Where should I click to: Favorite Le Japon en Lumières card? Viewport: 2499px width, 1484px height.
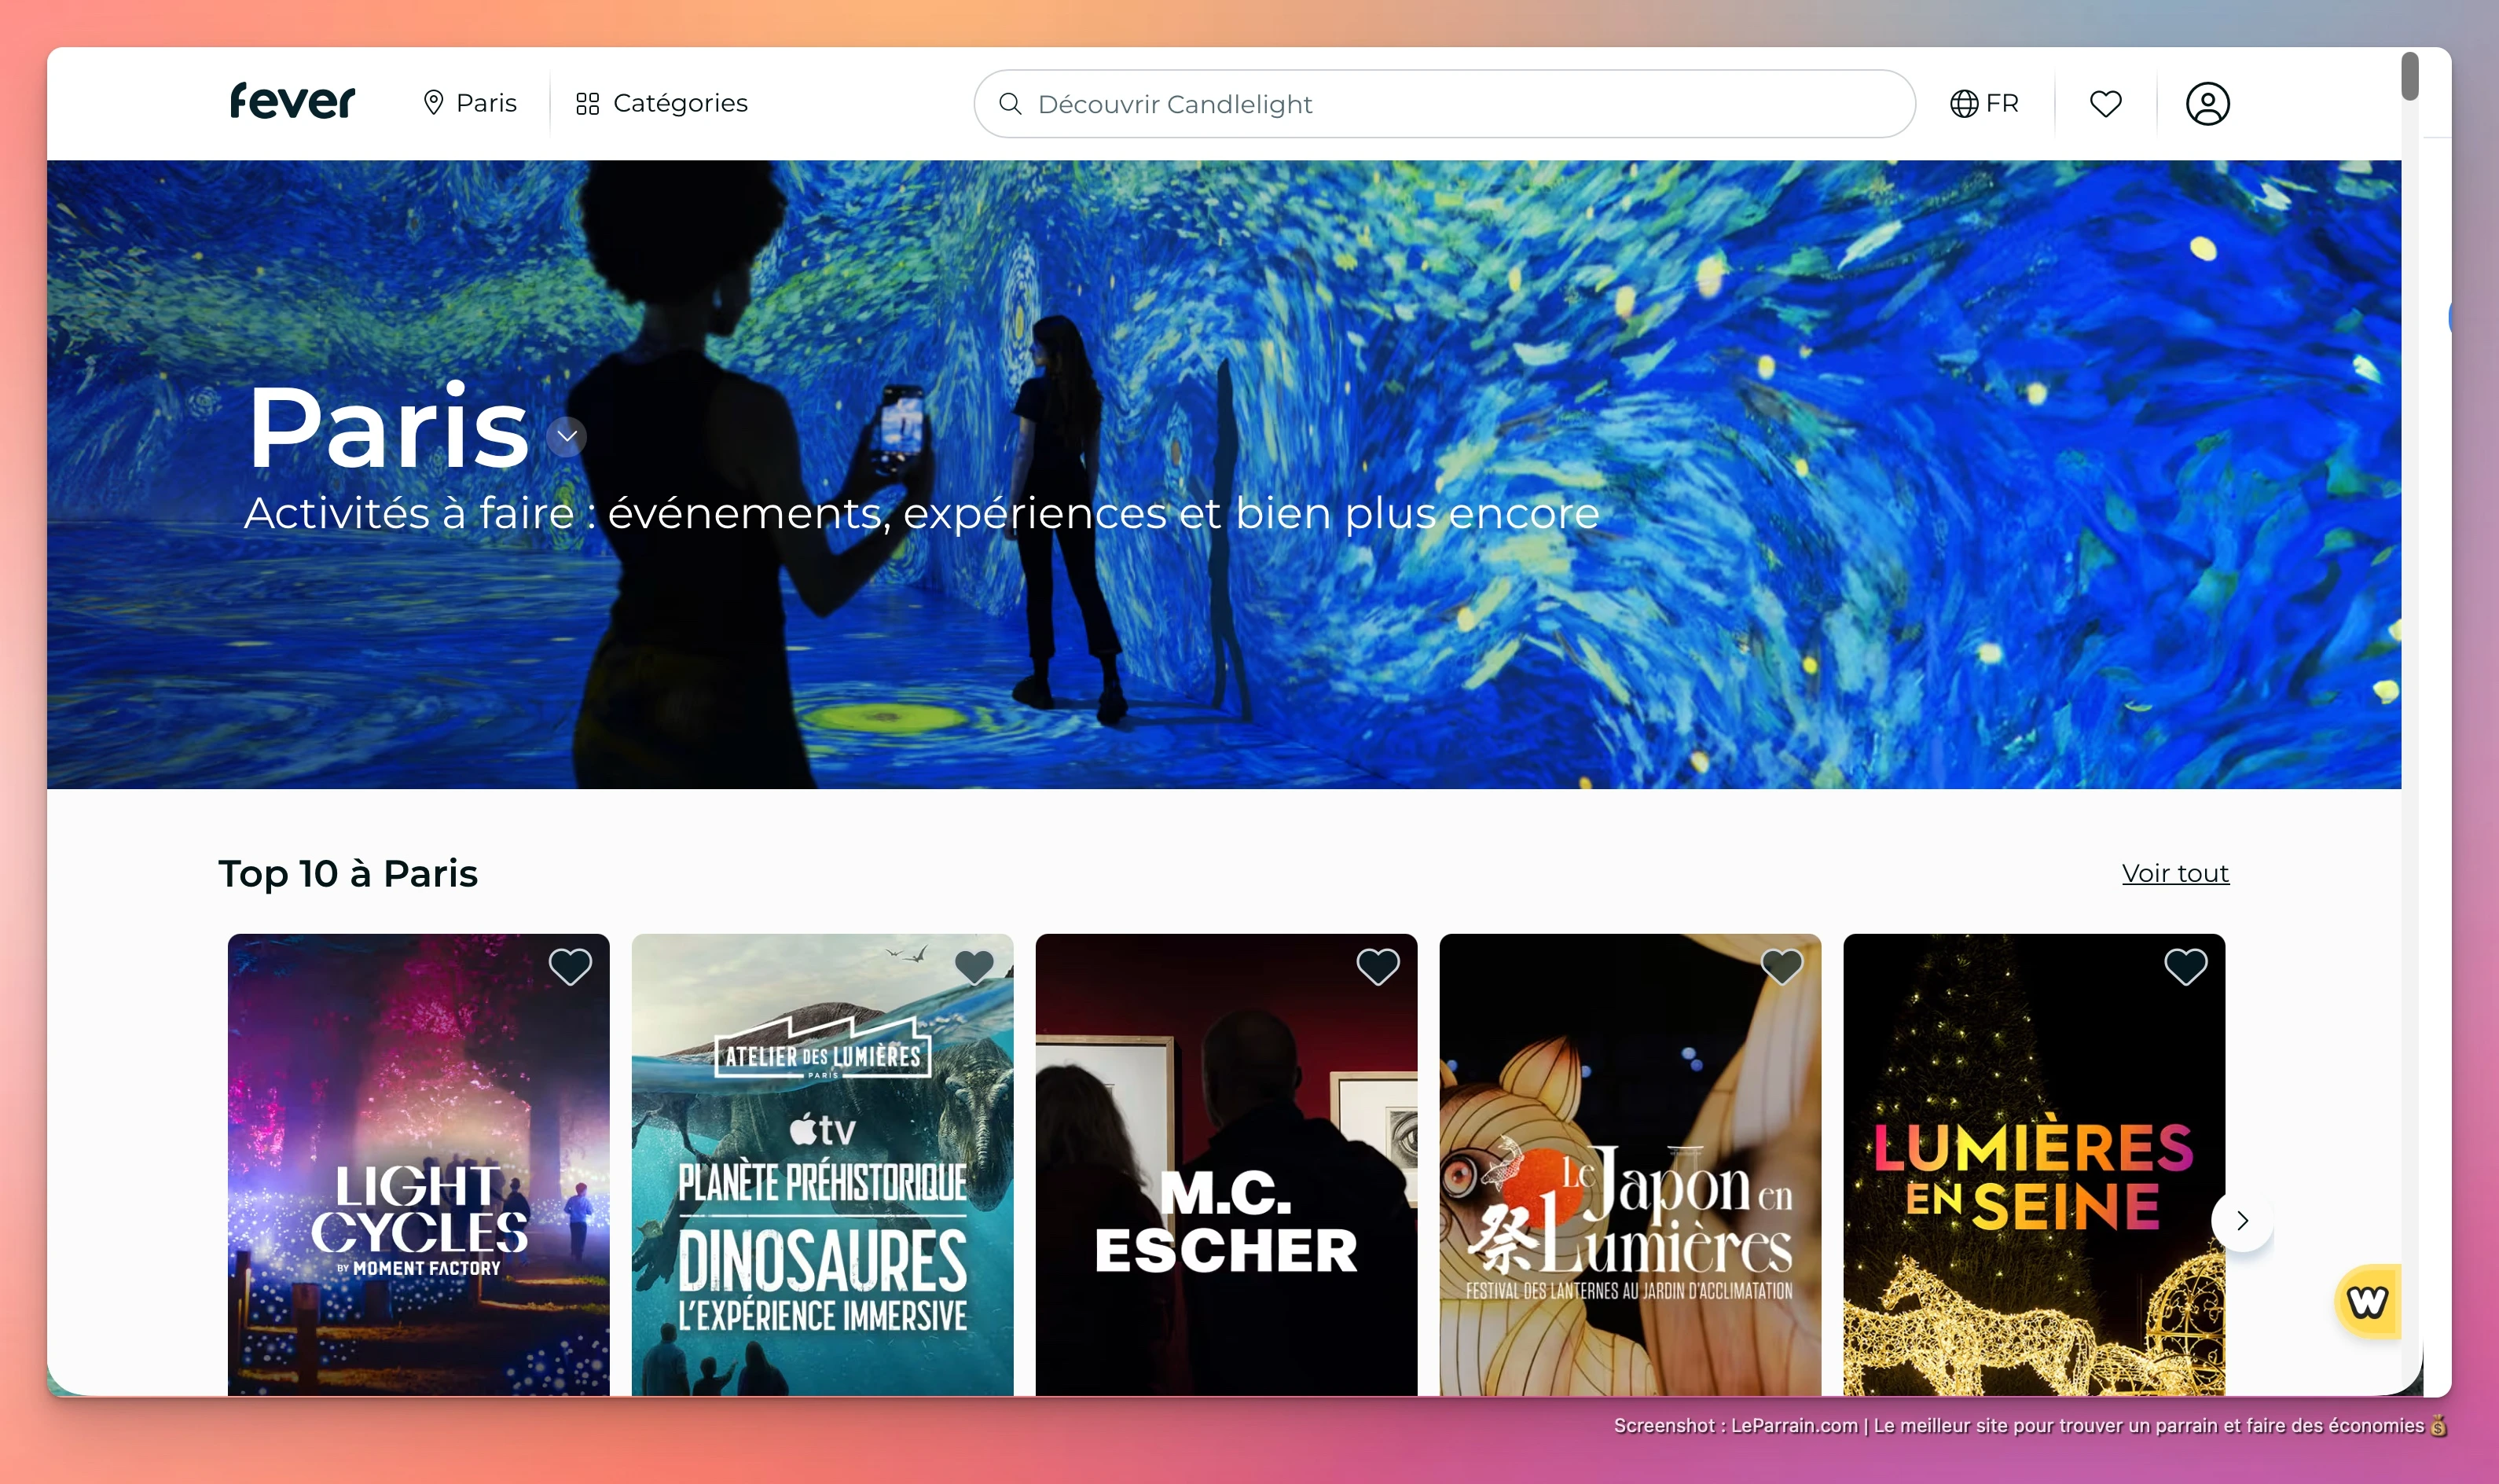1782,967
